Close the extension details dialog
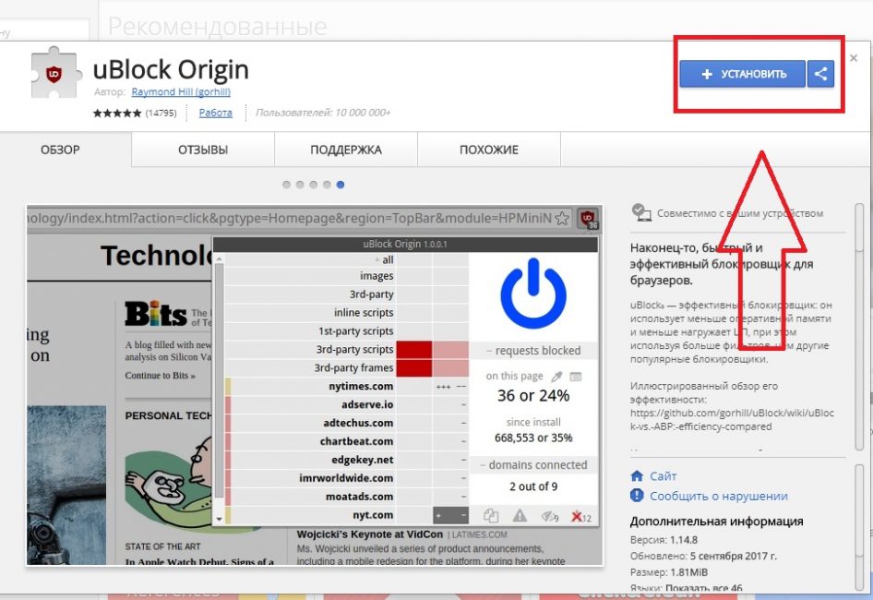The height and width of the screenshot is (600, 873). click(854, 58)
